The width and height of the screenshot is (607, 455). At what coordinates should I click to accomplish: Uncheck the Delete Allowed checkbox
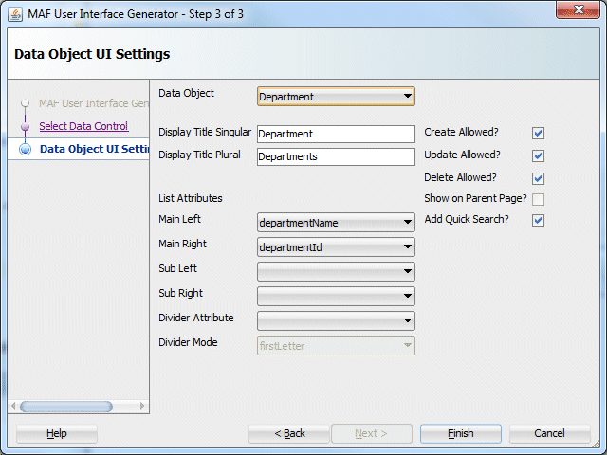point(538,178)
